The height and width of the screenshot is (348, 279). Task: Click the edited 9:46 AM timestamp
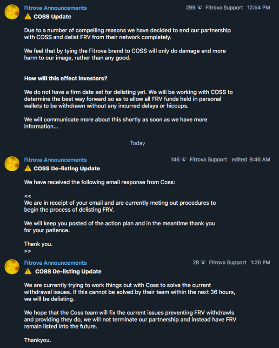coord(251,160)
